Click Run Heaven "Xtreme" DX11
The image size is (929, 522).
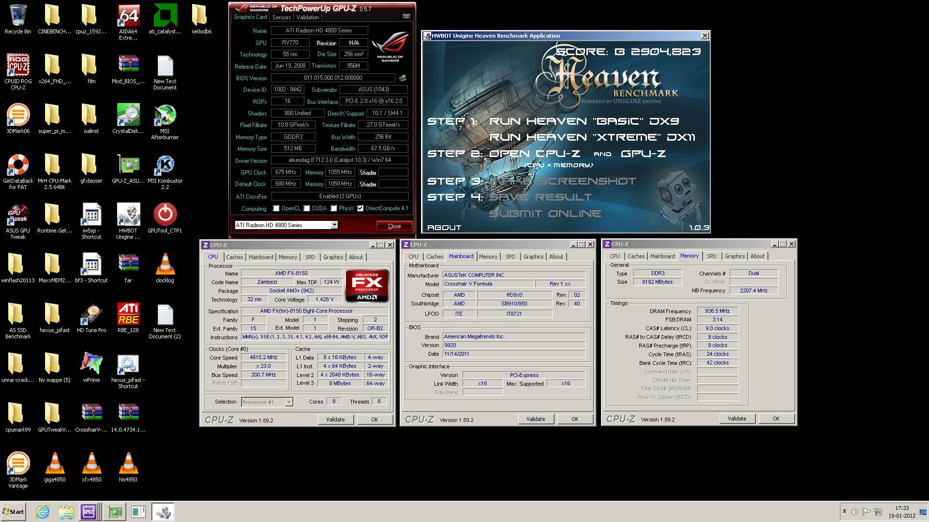pyautogui.click(x=593, y=137)
